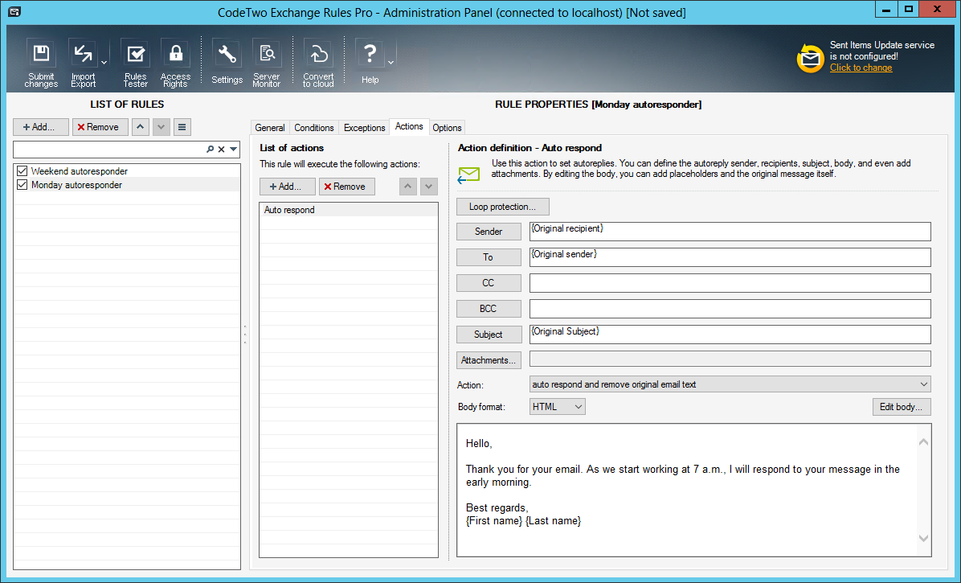
Task: Open the Exceptions tab
Action: click(x=364, y=128)
